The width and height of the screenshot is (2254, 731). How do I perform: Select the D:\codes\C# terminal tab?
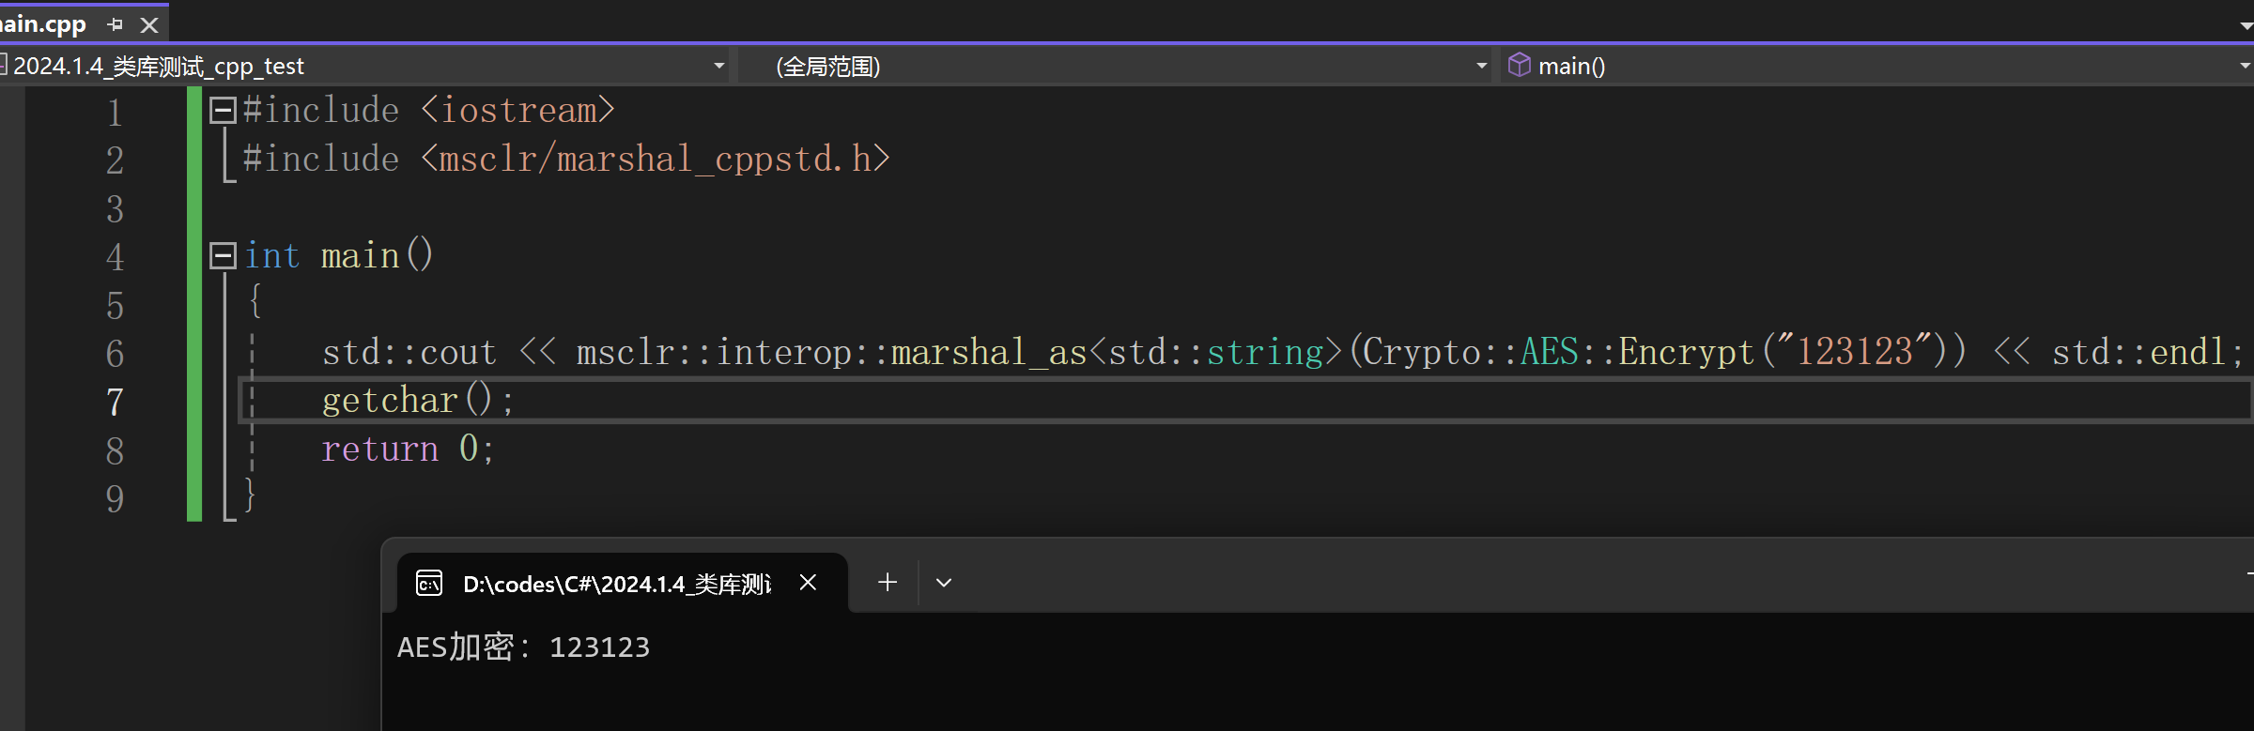click(x=615, y=584)
